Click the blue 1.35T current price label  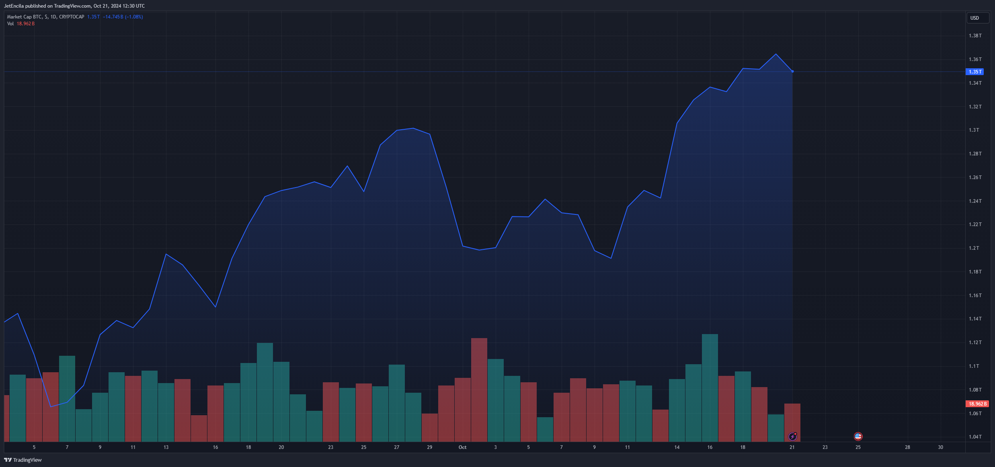(974, 72)
